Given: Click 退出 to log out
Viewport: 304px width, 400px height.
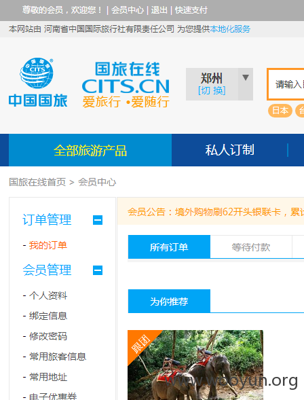Looking at the screenshot, I should click(x=159, y=10).
